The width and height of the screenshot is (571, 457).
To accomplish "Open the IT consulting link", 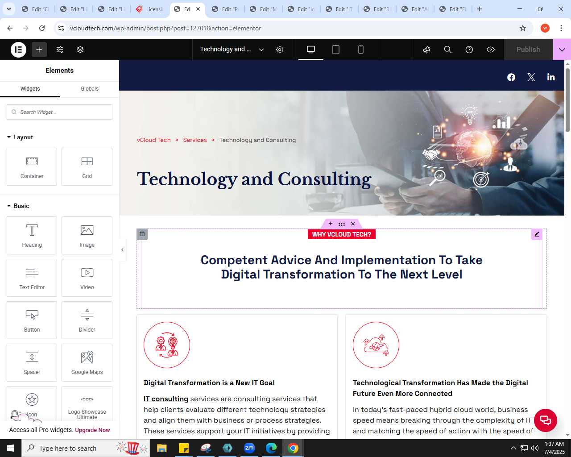I will (166, 399).
